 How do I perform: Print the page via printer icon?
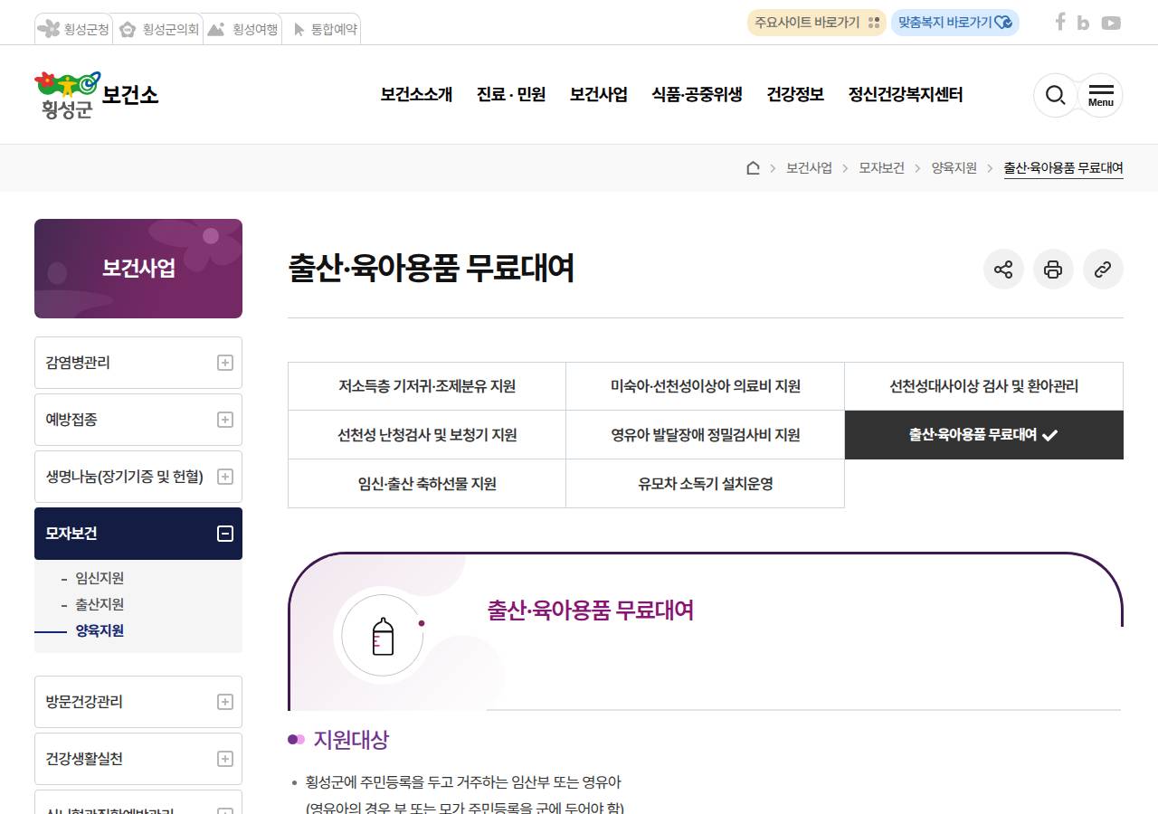pos(1053,270)
